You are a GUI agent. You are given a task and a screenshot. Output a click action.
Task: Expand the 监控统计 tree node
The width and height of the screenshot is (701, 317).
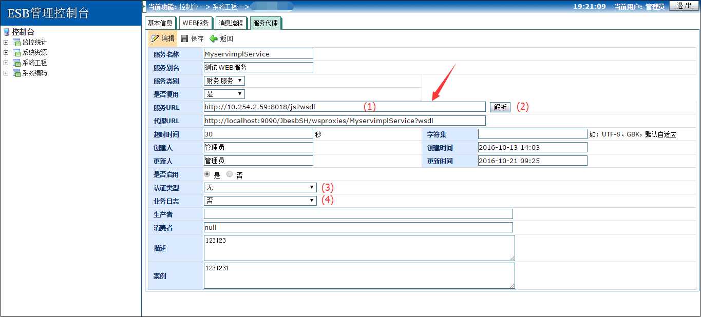(x=6, y=42)
